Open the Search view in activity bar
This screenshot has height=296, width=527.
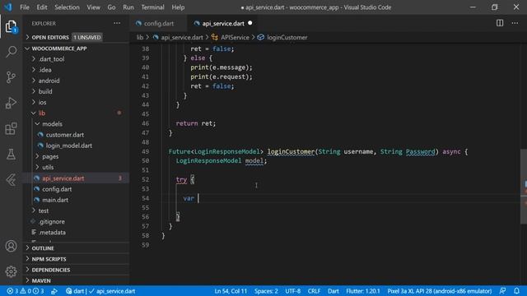[x=11, y=52]
